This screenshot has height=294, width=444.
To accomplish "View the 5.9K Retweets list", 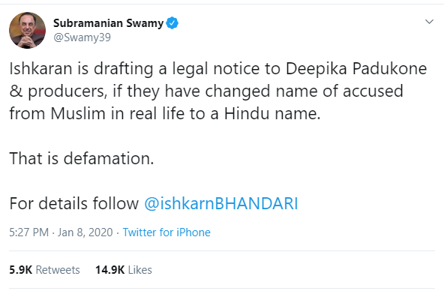I will [x=44, y=270].
